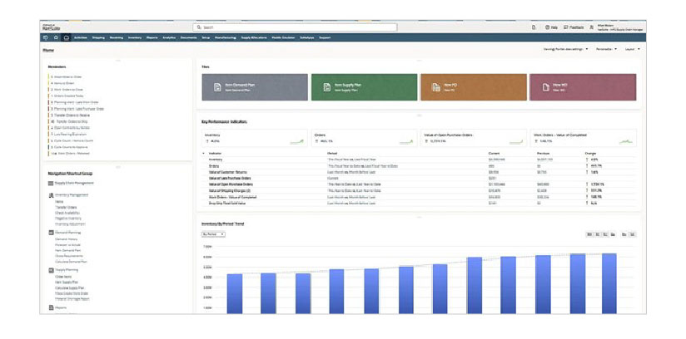Open the Orders KPI sparkline thumbnail
This screenshot has width=686, height=339.
point(406,141)
